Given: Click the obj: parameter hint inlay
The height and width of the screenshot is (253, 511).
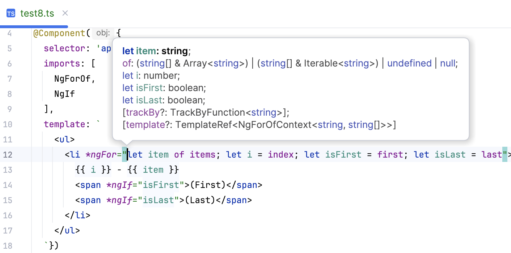Looking at the screenshot, I should (102, 33).
